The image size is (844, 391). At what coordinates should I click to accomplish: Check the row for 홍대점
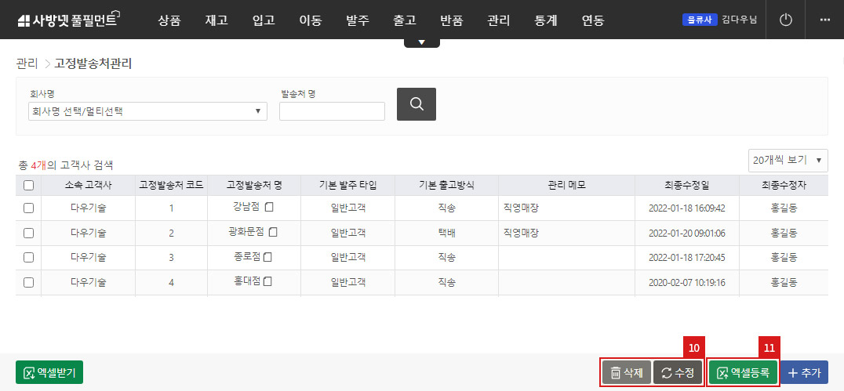28,282
